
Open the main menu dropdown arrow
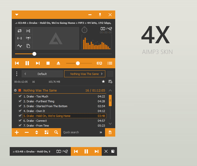coord(17,15)
